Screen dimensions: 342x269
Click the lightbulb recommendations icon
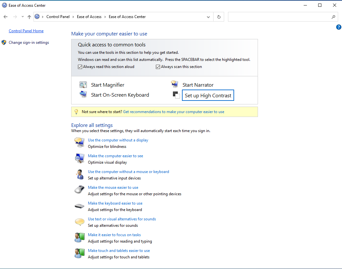(x=76, y=112)
